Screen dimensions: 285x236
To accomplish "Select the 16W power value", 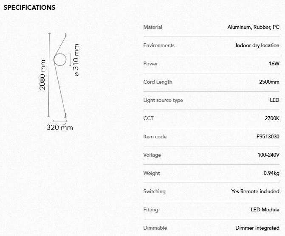I will click(274, 64).
